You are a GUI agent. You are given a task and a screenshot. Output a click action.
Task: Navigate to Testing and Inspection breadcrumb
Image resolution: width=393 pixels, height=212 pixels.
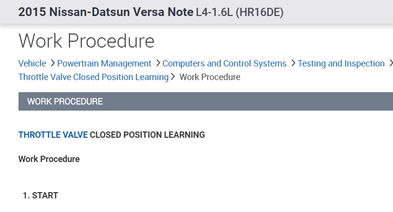tap(341, 64)
